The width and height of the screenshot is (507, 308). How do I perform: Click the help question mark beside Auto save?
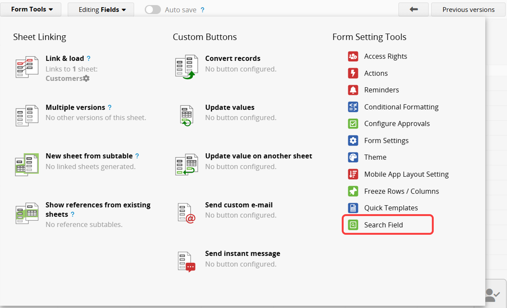[203, 10]
